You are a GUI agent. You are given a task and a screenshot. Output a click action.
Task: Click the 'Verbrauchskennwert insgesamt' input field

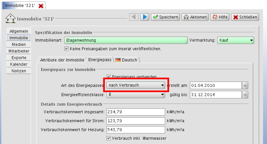point(135,112)
